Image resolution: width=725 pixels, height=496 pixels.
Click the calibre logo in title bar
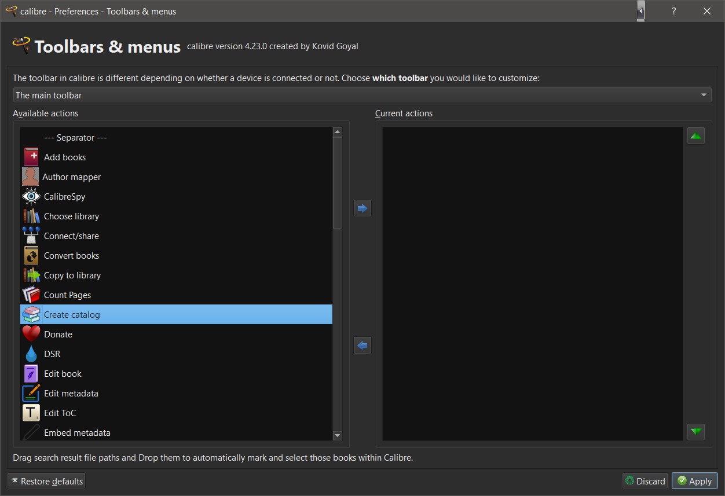pyautogui.click(x=11, y=11)
